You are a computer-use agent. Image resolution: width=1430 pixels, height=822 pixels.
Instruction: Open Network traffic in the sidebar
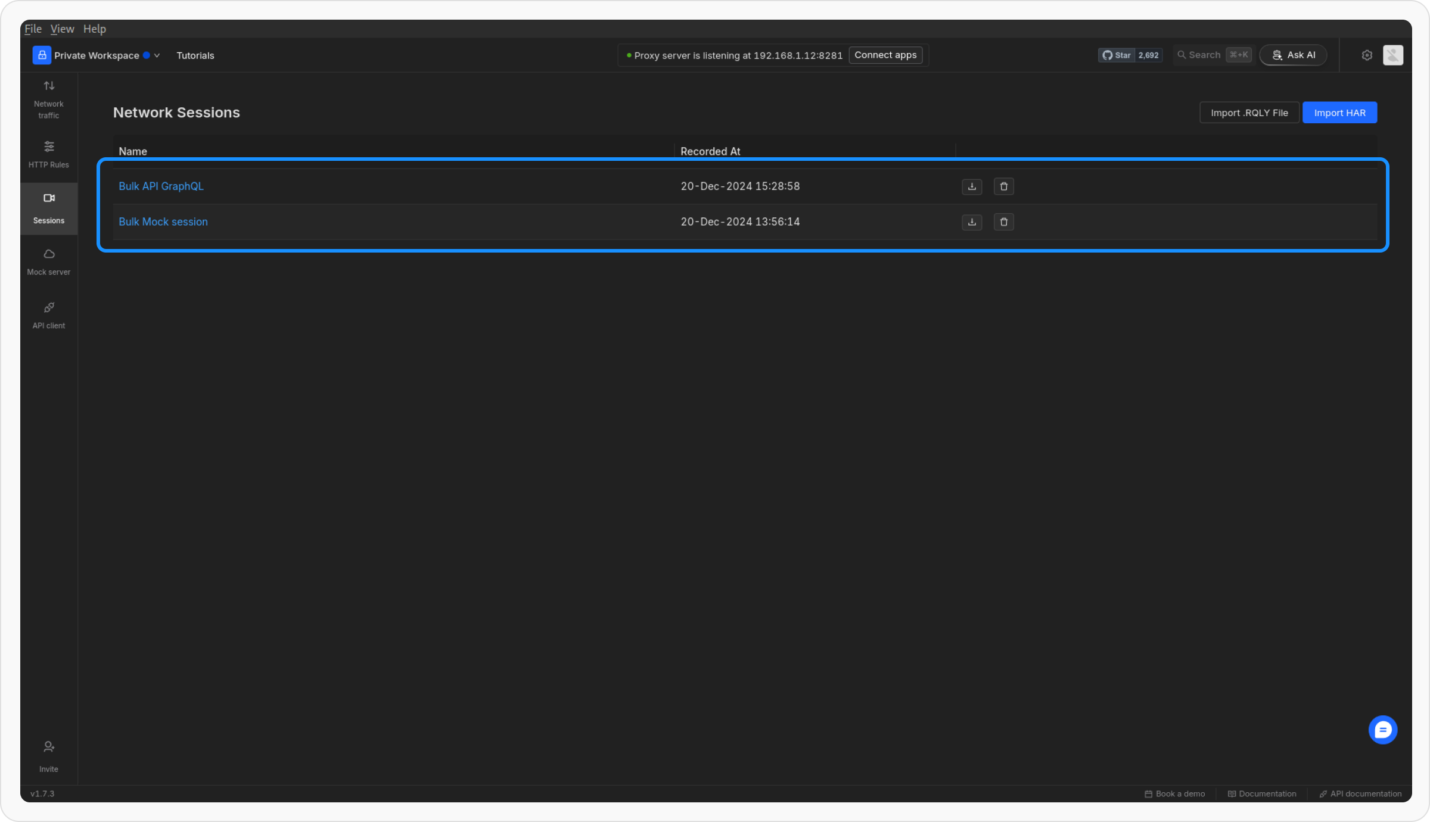pyautogui.click(x=49, y=99)
